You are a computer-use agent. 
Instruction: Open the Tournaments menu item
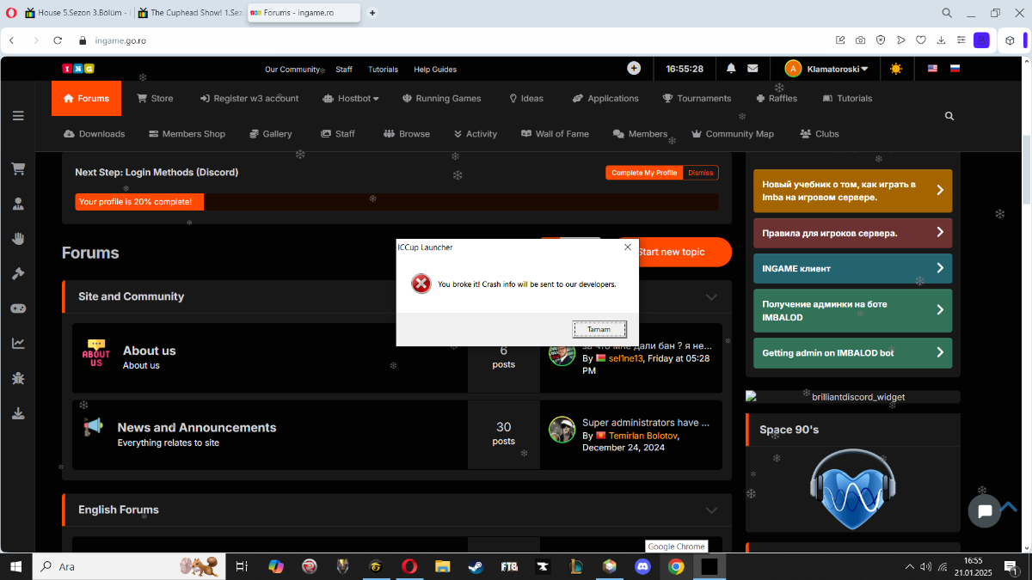point(697,99)
